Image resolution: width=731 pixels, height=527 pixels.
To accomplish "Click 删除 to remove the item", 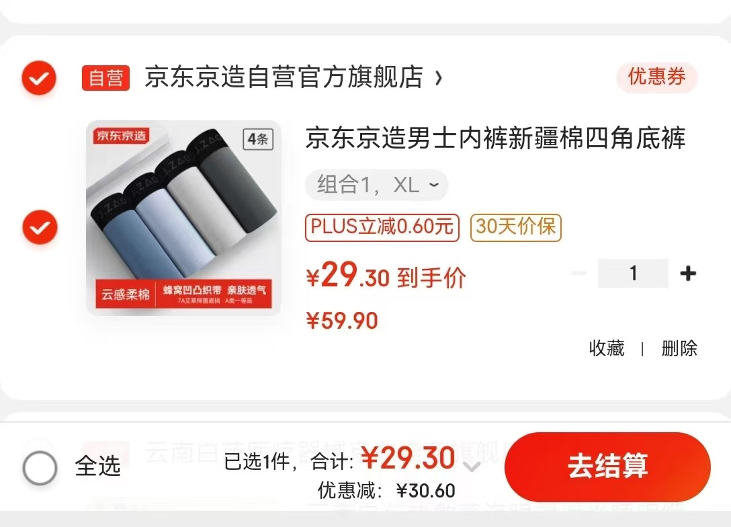I will pyautogui.click(x=679, y=348).
